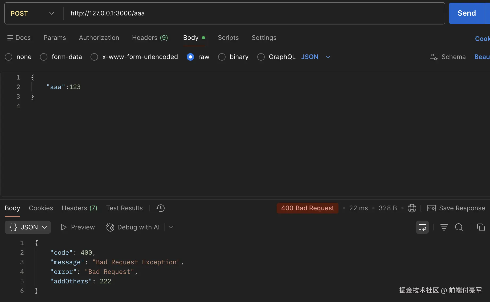Click the Schema sliders icon

click(434, 57)
